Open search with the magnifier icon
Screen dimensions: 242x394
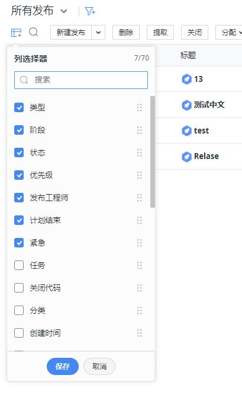pos(33,32)
